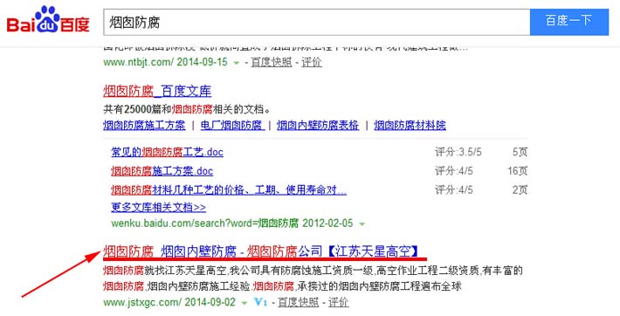Open the 江苏天星高空 result title
This screenshot has height=316, width=620.
click(x=261, y=251)
